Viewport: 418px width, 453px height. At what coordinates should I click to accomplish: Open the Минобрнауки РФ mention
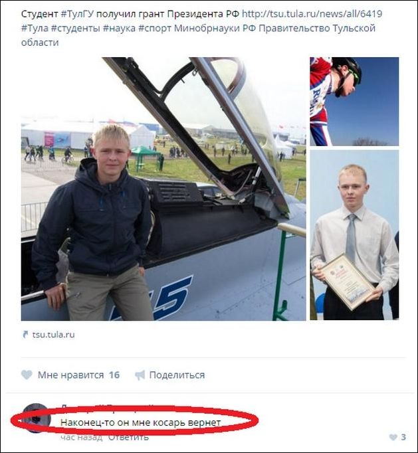215,29
